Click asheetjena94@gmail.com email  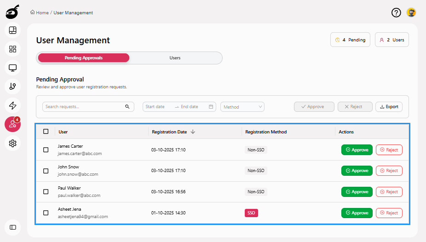tap(83, 217)
